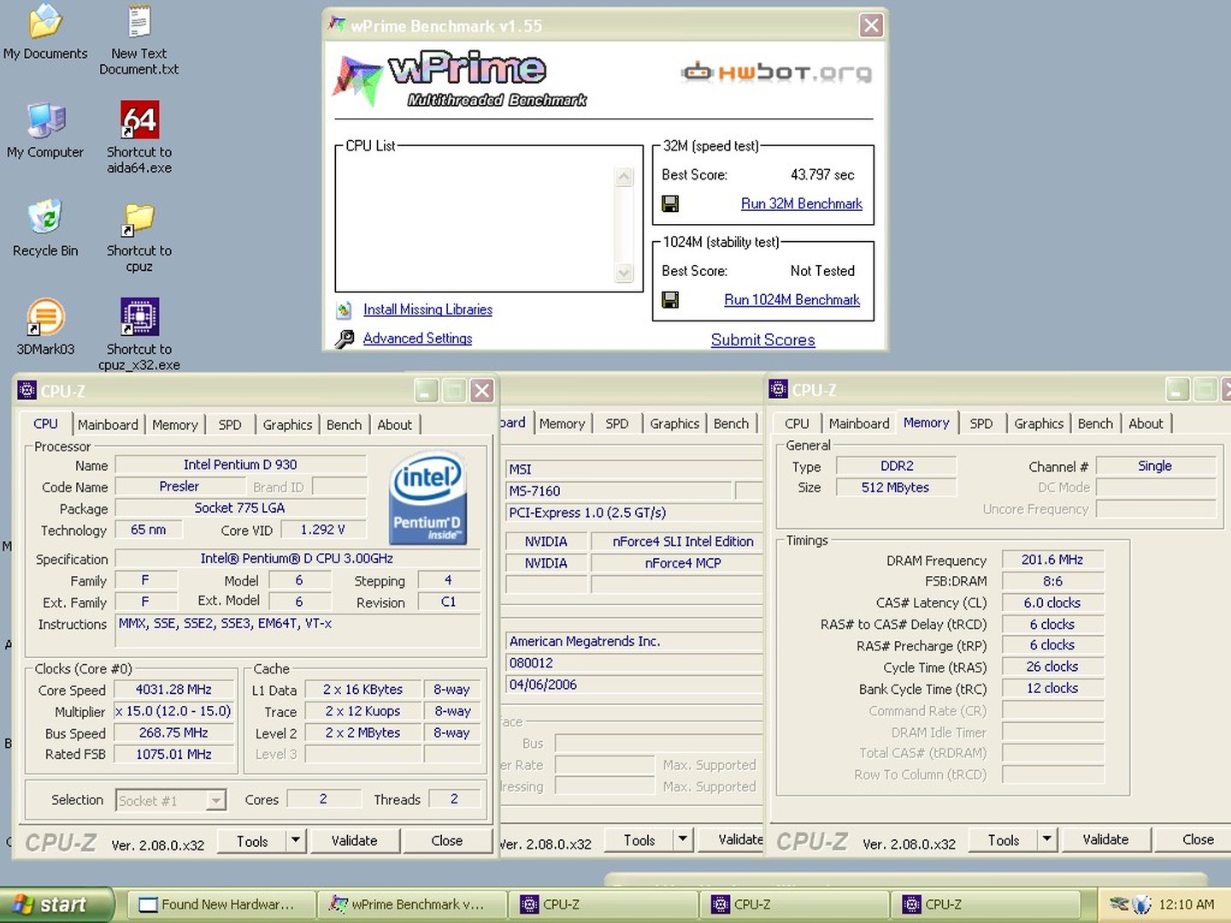Screen dimensions: 1231x923
Task: Open Advanced Settings link
Action: (417, 338)
